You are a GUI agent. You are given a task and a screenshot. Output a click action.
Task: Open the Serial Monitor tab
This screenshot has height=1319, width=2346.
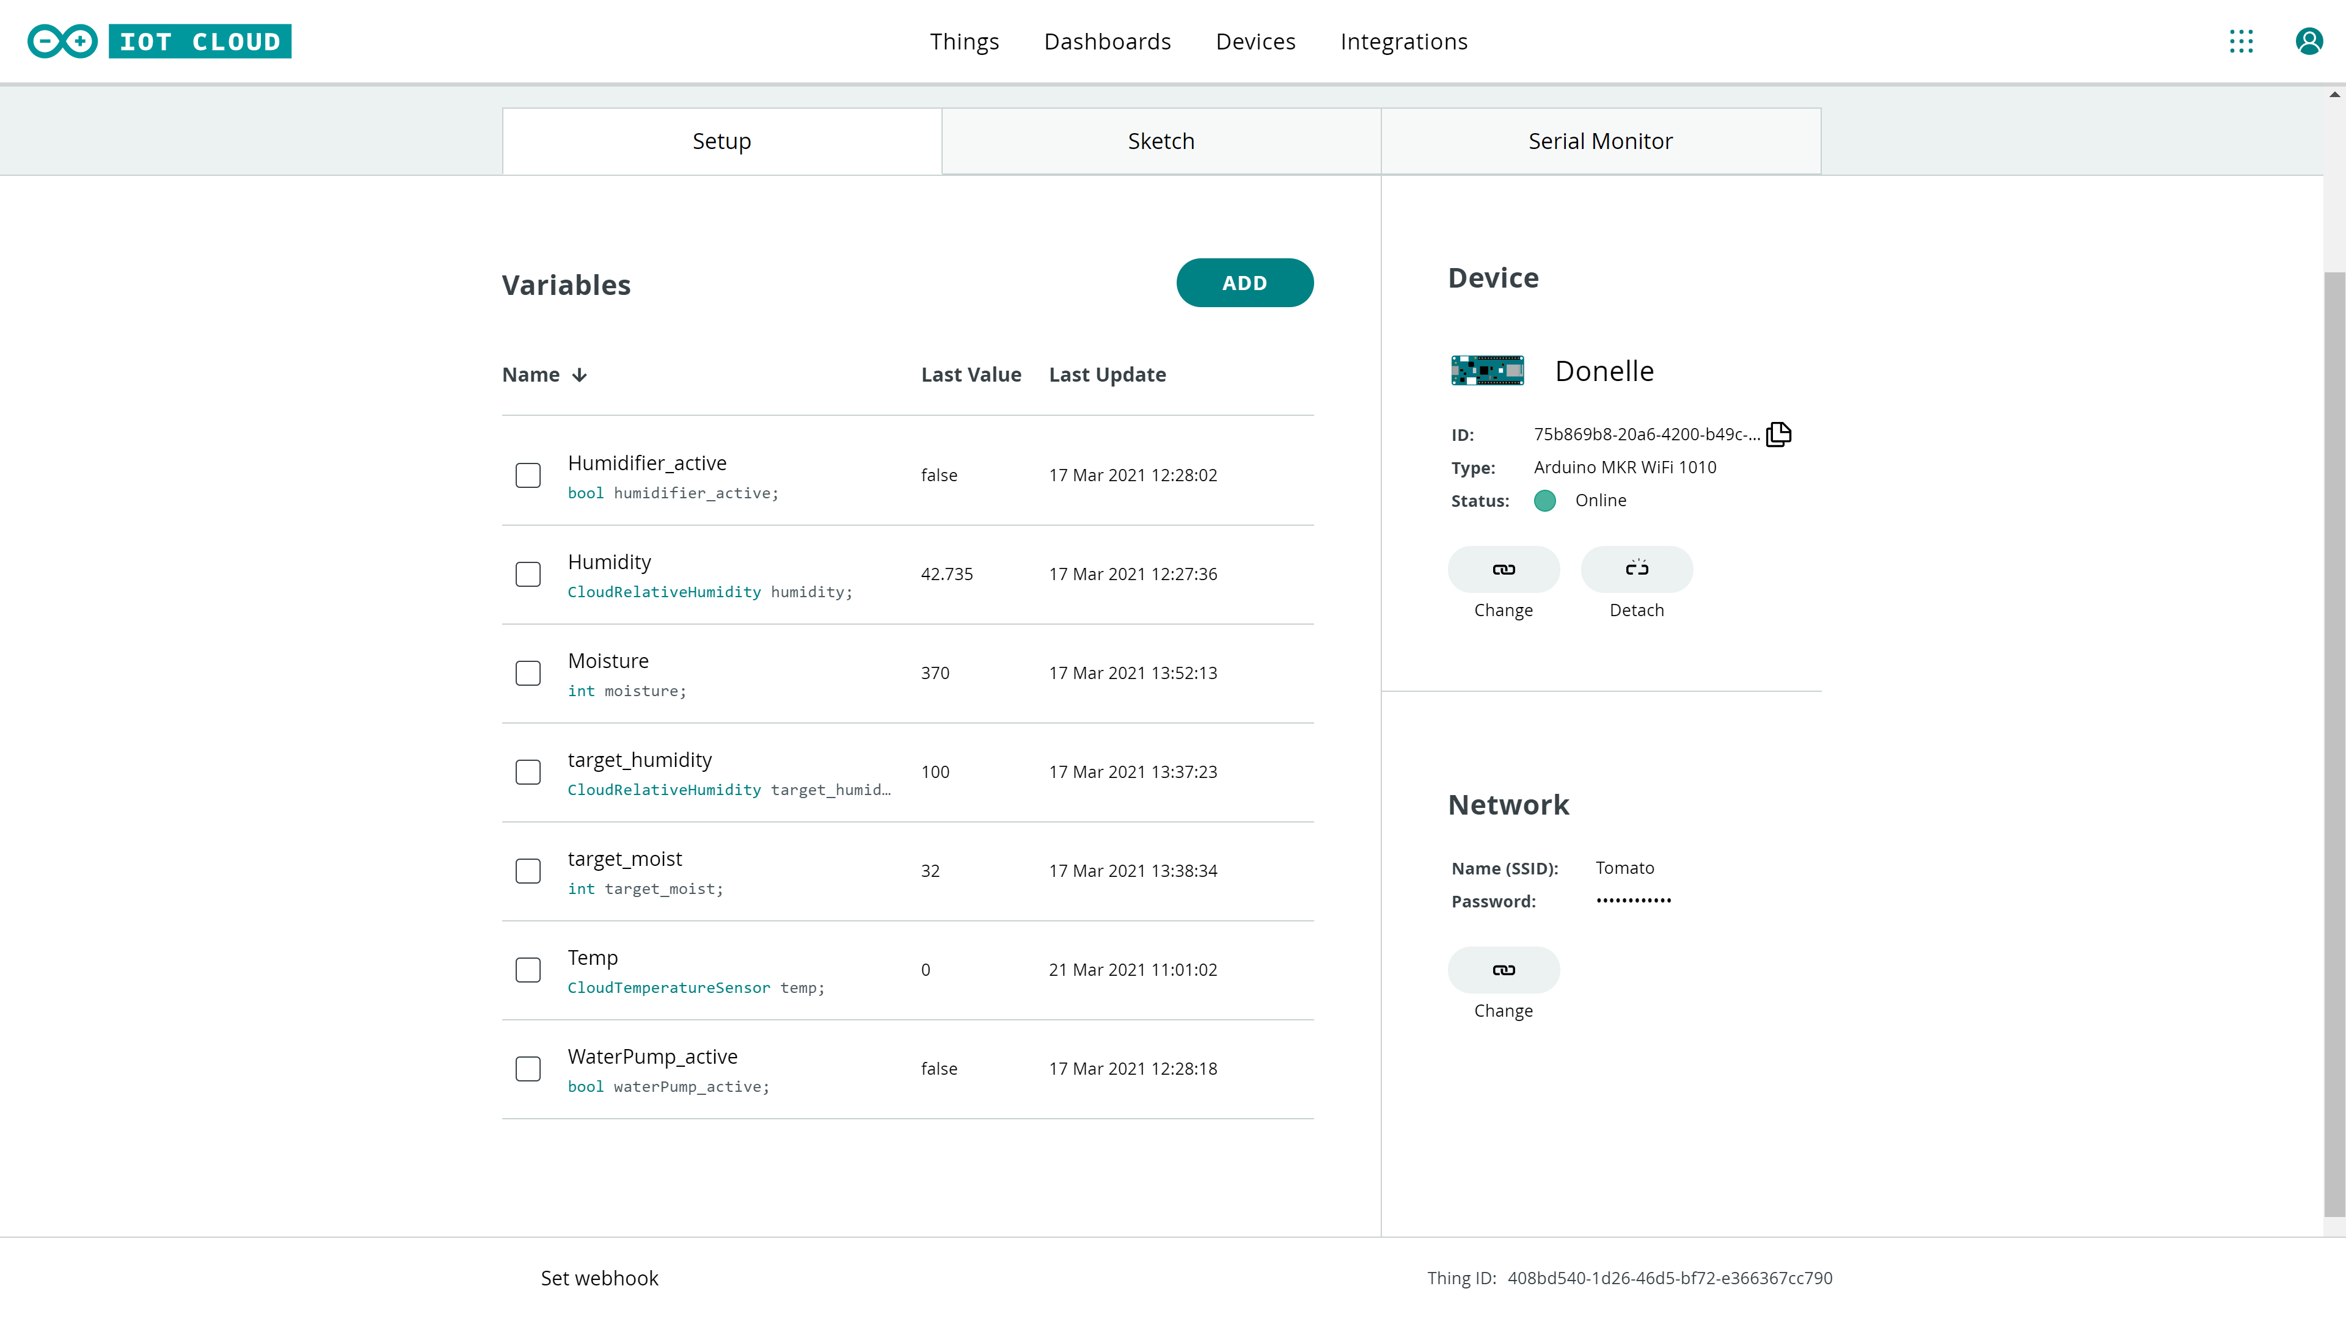tap(1600, 141)
